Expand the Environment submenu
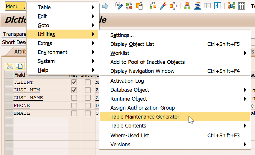 pyautogui.click(x=63, y=52)
